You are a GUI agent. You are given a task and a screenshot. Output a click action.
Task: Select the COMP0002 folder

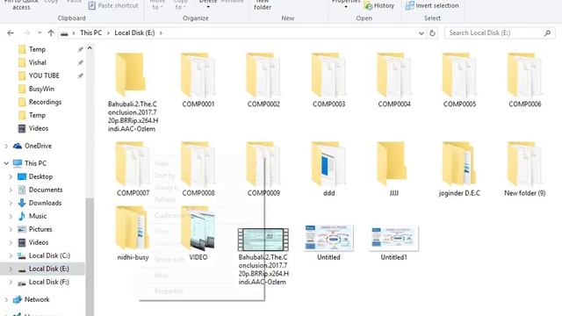(263, 75)
